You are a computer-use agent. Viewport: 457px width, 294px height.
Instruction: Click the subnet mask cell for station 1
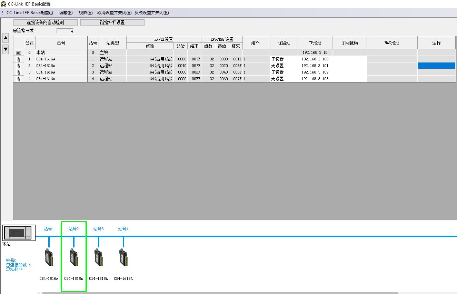[x=349, y=59]
